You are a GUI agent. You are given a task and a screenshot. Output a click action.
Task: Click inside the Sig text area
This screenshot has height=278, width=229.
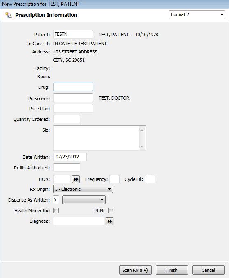point(96,138)
